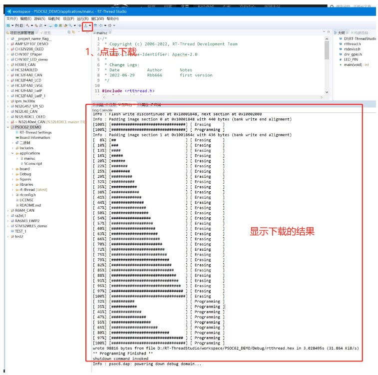Minimize the editor pane
This screenshot has height=375, width=378.
(324, 32)
